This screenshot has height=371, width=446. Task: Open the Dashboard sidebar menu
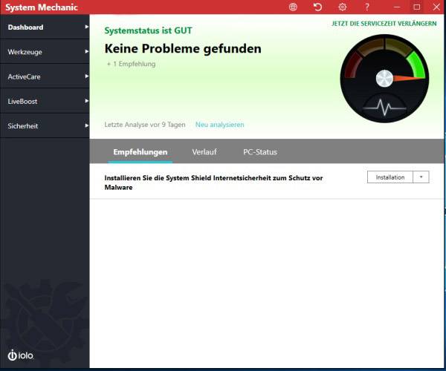pyautogui.click(x=45, y=27)
